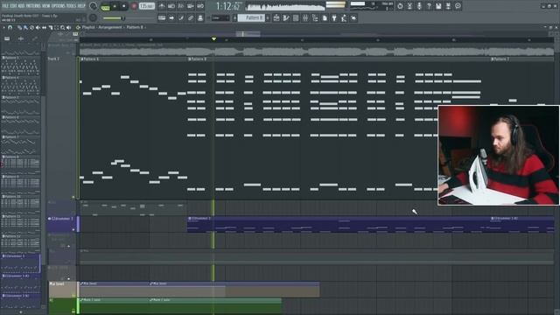The width and height of the screenshot is (560, 315).
Task: Open the Pattern 8 selector dropdown
Action: (251, 17)
